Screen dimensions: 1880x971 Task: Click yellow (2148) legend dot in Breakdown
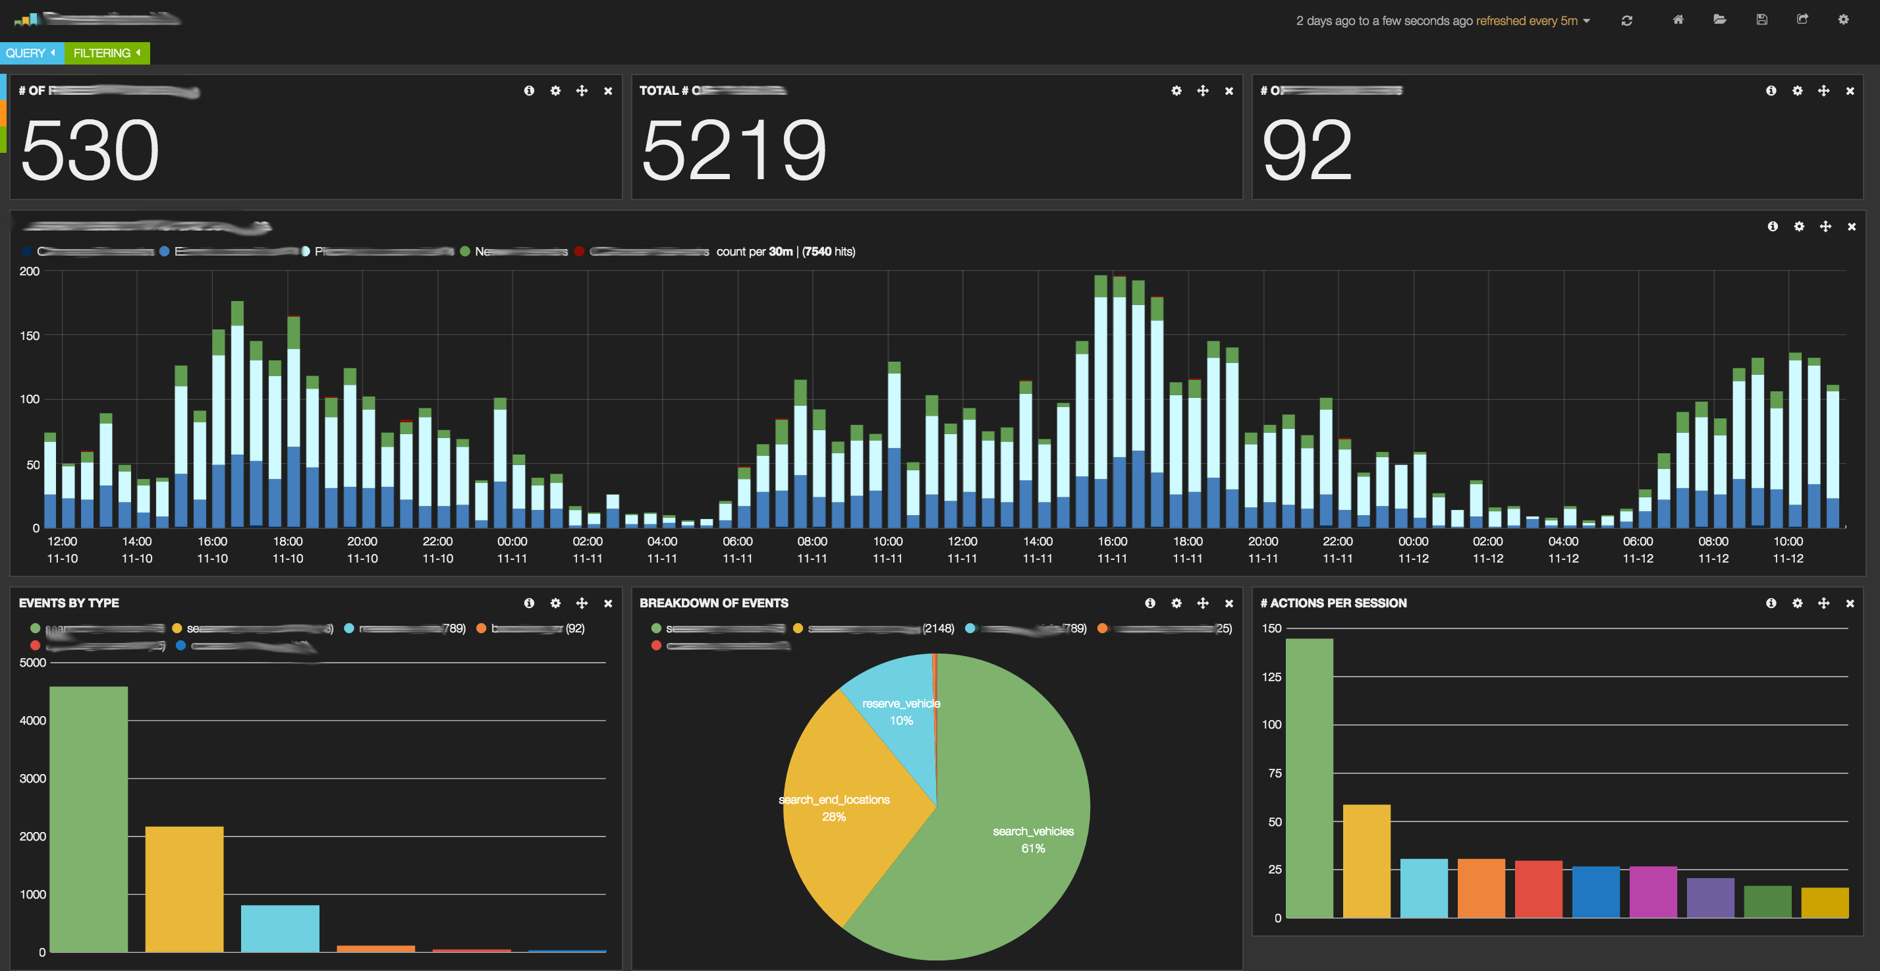click(x=798, y=628)
